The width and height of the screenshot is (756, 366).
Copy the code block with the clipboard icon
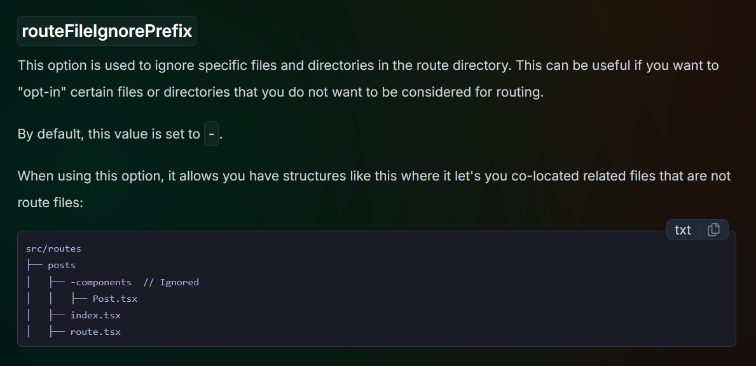point(713,230)
